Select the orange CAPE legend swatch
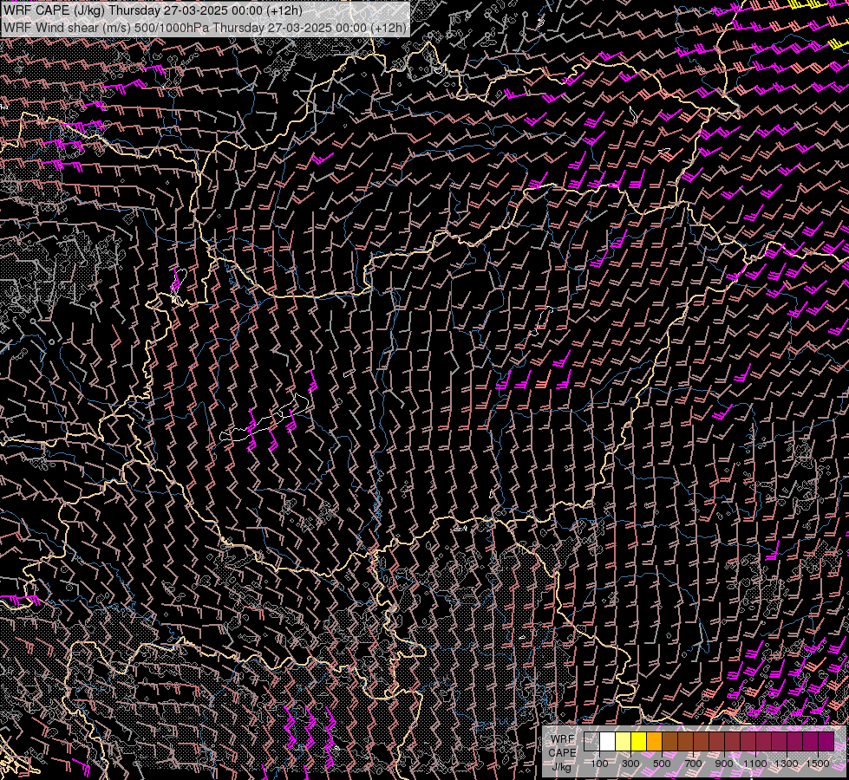This screenshot has width=849, height=780. coord(654,742)
